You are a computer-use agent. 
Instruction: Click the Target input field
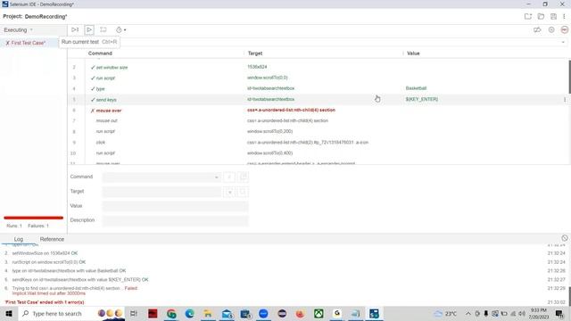[161, 192]
